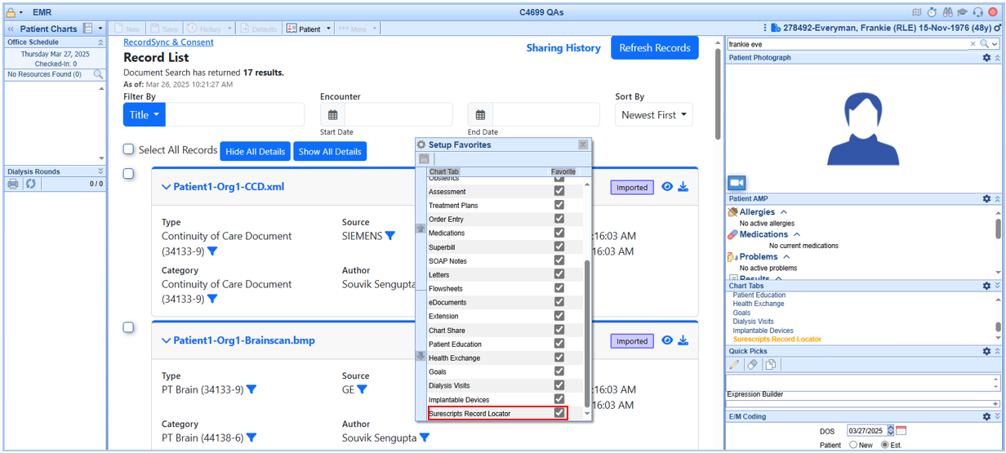Click the Hide All Details button
Screen dimensions: 1006x453
pyautogui.click(x=256, y=151)
